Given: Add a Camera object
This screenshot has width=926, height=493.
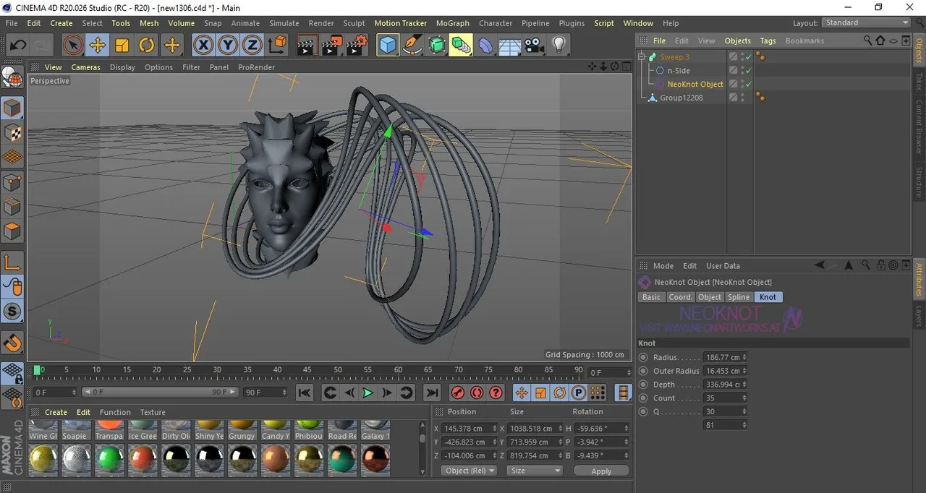Looking at the screenshot, I should coord(534,46).
